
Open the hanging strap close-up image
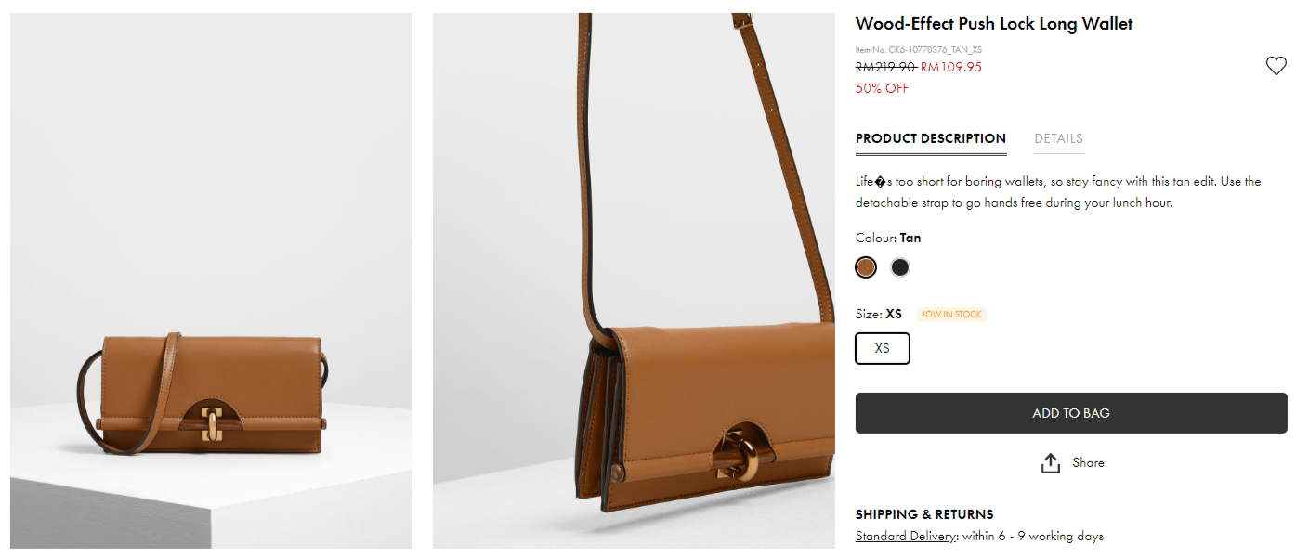click(634, 280)
